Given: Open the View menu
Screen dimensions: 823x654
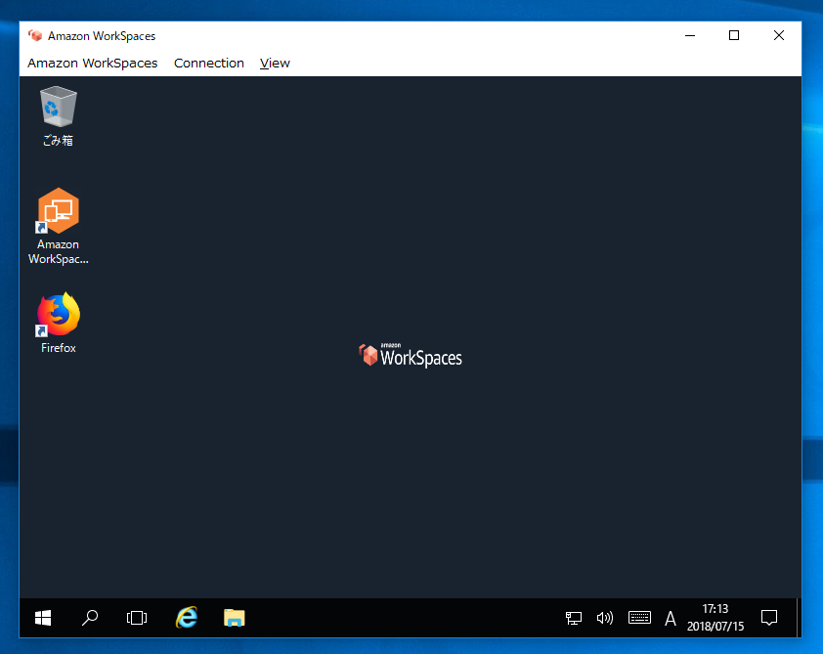Looking at the screenshot, I should click(x=274, y=63).
